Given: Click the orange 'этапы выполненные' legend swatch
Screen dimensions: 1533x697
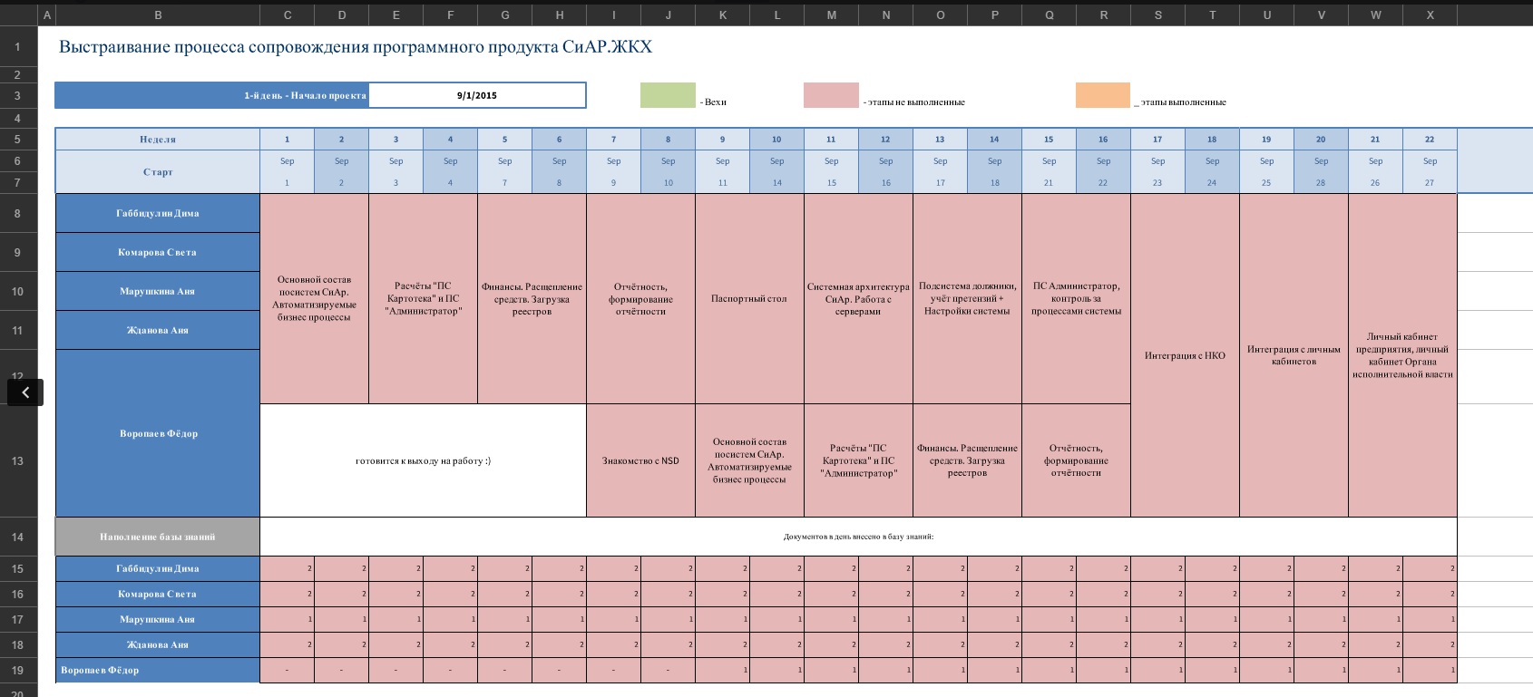Looking at the screenshot, I should tap(1103, 95).
